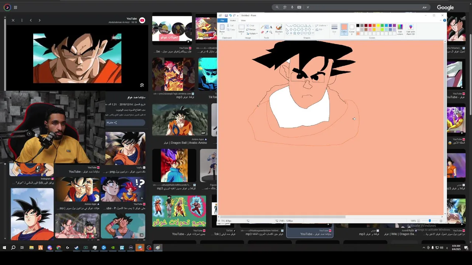
Task: Open File Explorer from the taskbar
Action: 31,248
